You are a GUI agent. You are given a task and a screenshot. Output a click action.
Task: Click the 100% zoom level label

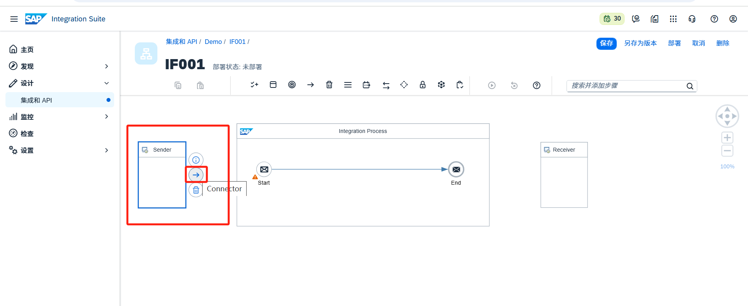coord(727,166)
